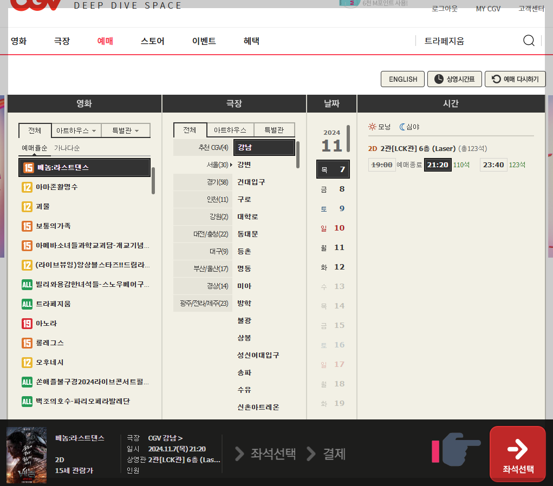Image resolution: width=553 pixels, height=486 pixels.
Task: Click the 15 rating badge of 롱레그스
Action: point(27,343)
